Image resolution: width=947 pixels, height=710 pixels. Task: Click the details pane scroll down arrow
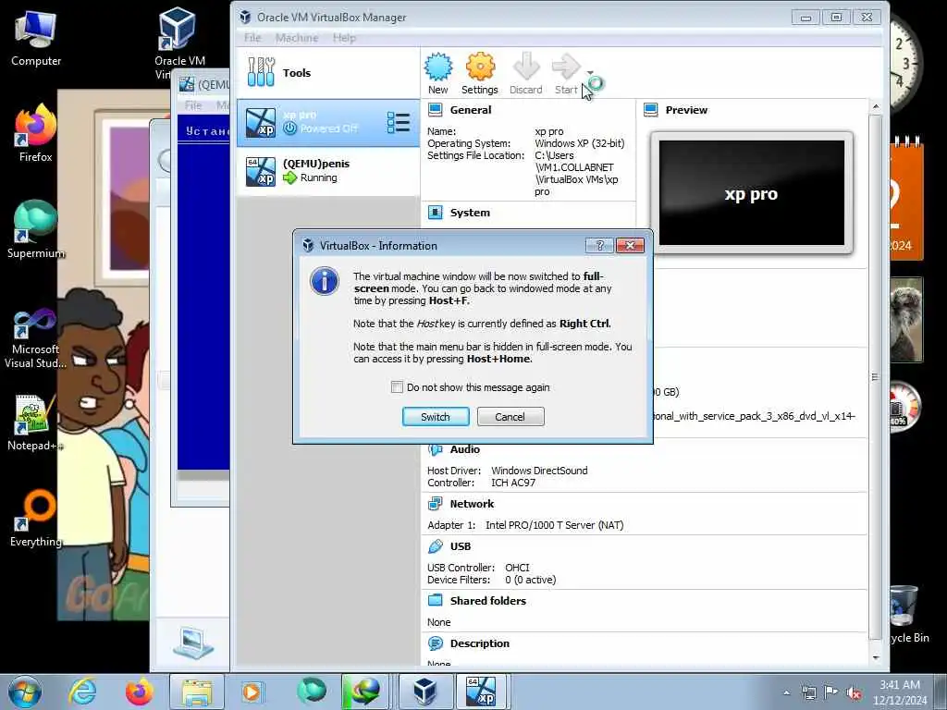coord(876,657)
